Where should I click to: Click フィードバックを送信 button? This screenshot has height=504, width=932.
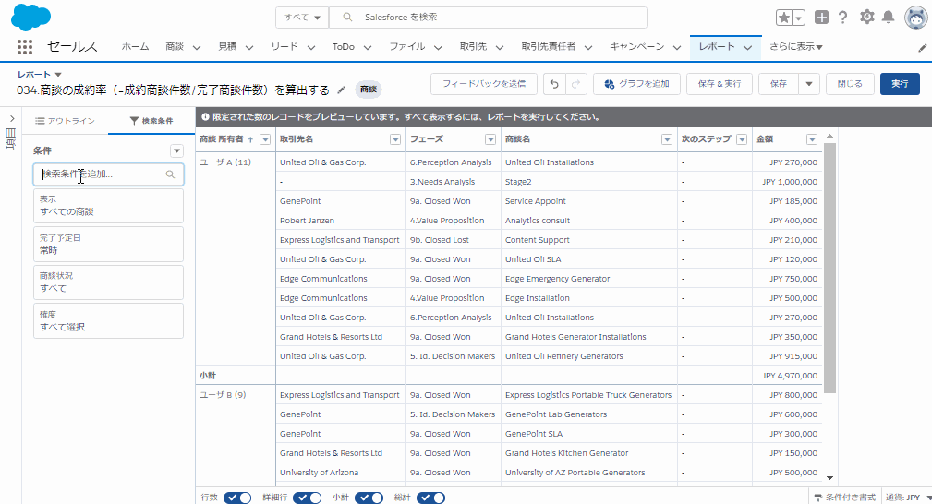pyautogui.click(x=484, y=84)
